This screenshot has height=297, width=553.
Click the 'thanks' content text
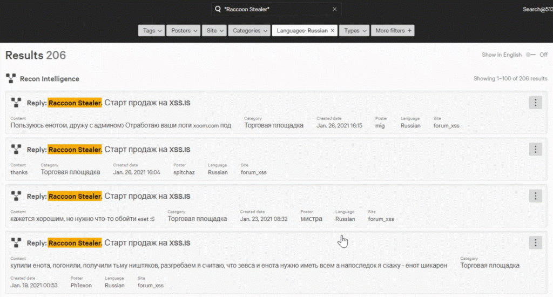tap(19, 172)
